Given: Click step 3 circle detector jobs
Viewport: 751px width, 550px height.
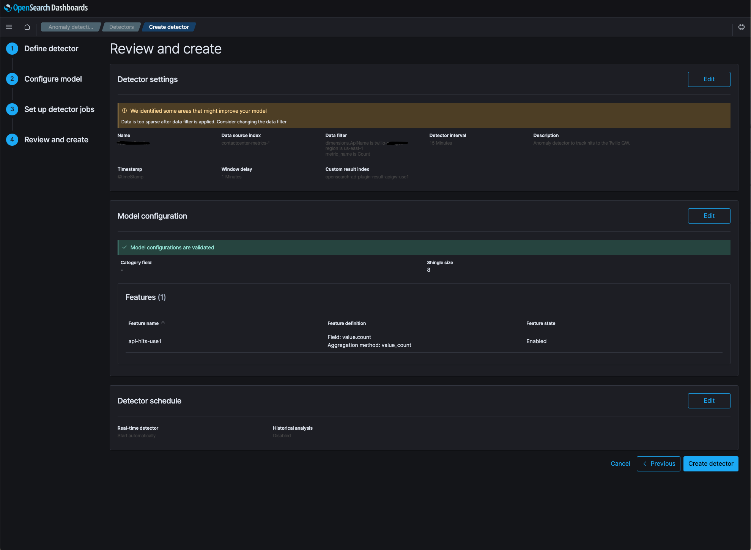Looking at the screenshot, I should click(x=12, y=109).
